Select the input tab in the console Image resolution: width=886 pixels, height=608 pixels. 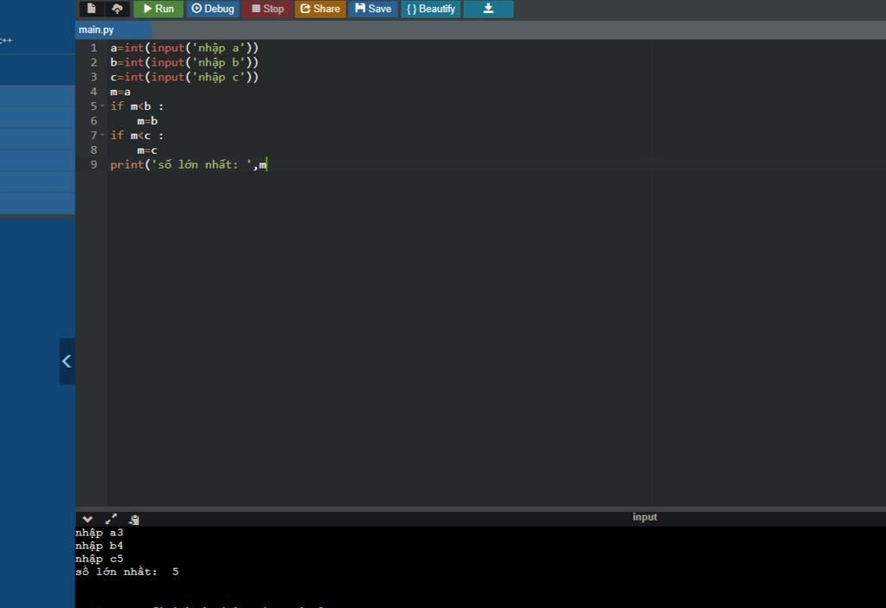point(645,517)
